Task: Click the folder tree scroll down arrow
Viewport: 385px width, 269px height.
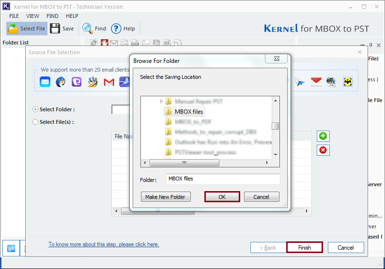Action: [276, 155]
